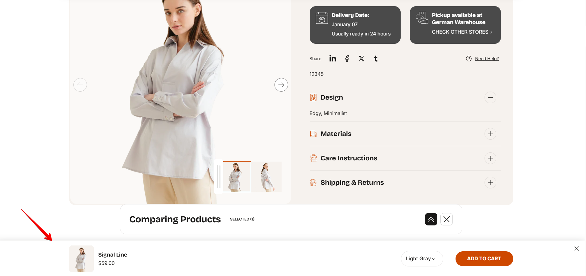Select the first product thumbnail image

(237, 177)
